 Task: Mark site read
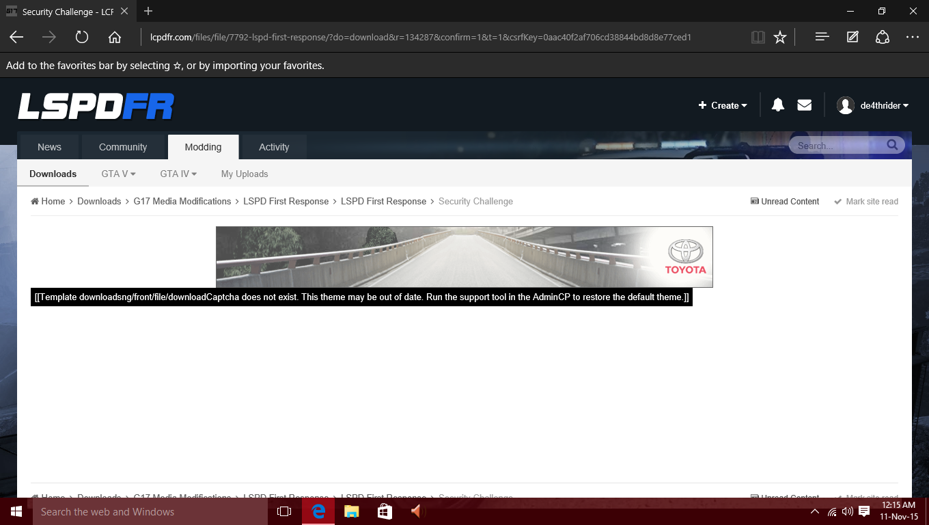pos(866,201)
